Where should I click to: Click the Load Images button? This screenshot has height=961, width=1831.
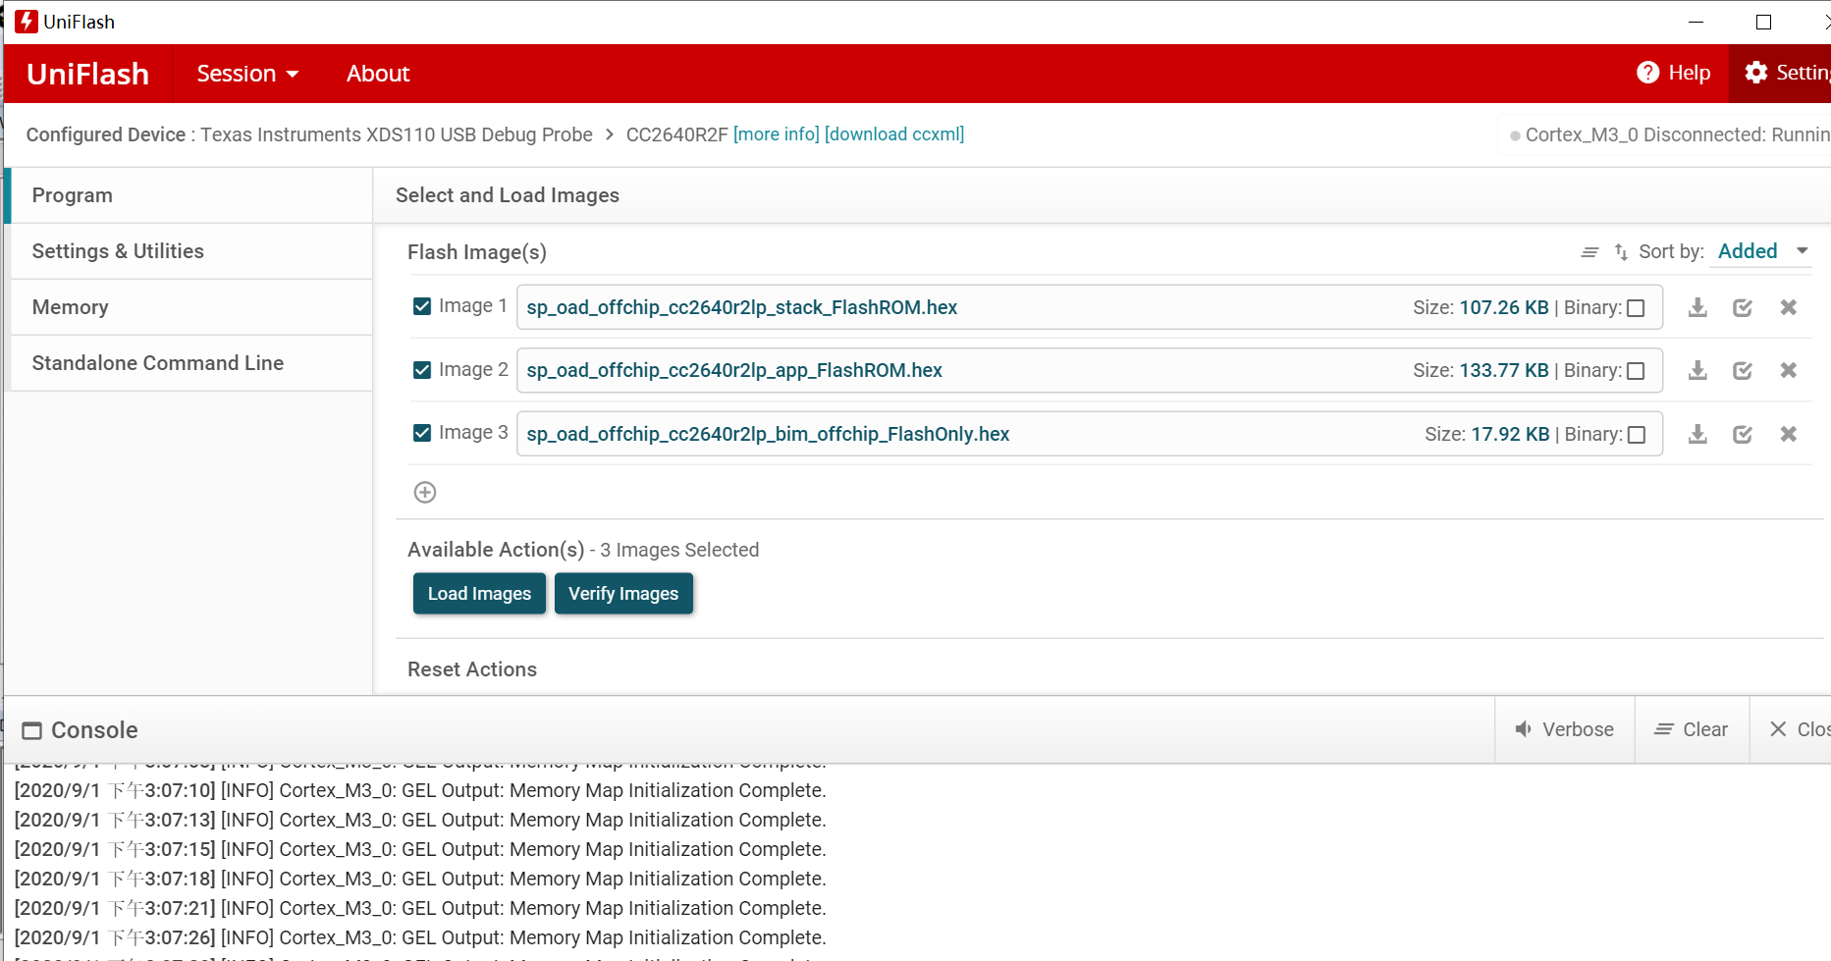479,594
